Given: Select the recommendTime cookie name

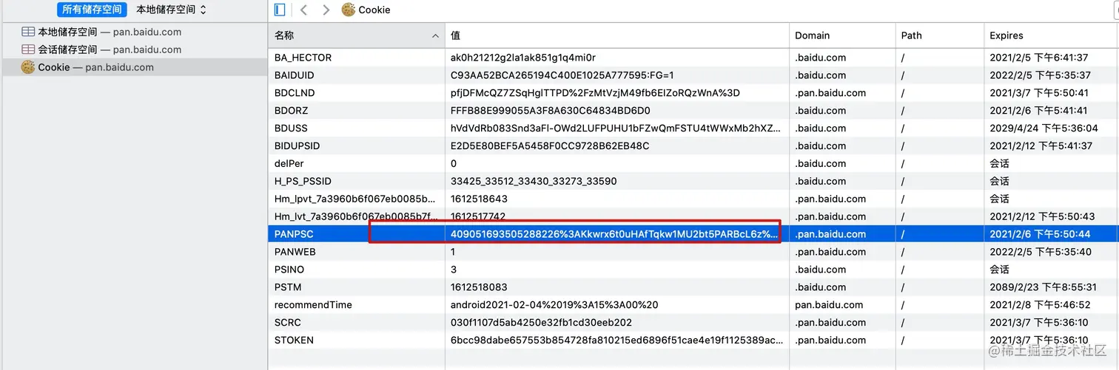Looking at the screenshot, I should coord(313,305).
